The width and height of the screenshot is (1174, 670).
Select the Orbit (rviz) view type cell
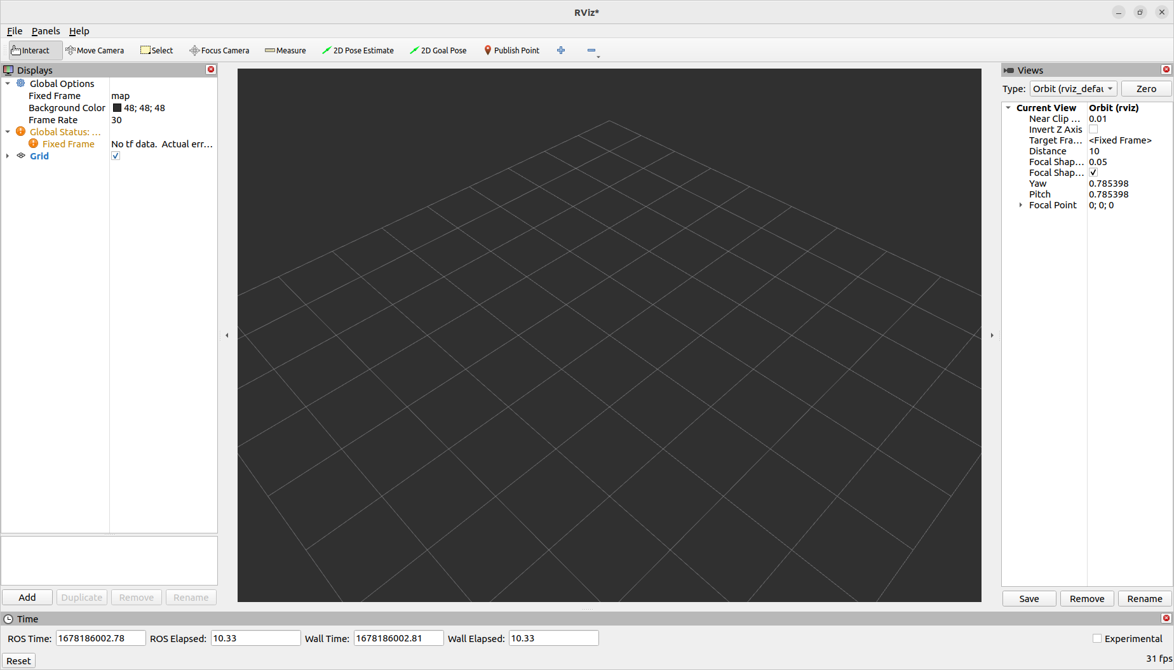[x=1114, y=108]
